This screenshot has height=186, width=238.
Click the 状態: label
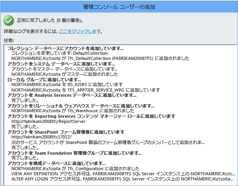[x=9, y=40]
